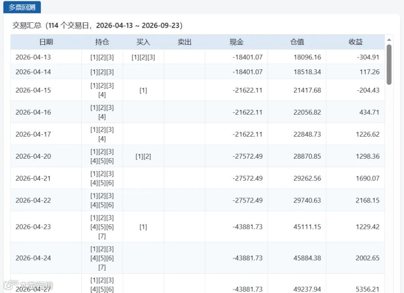Click position value 45111.15 on 2026-04-23

(x=307, y=227)
